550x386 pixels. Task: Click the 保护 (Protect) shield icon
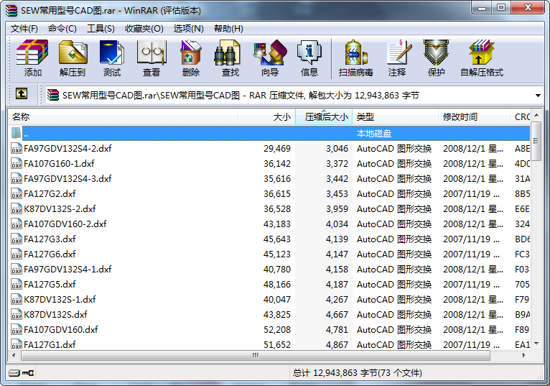(436, 58)
